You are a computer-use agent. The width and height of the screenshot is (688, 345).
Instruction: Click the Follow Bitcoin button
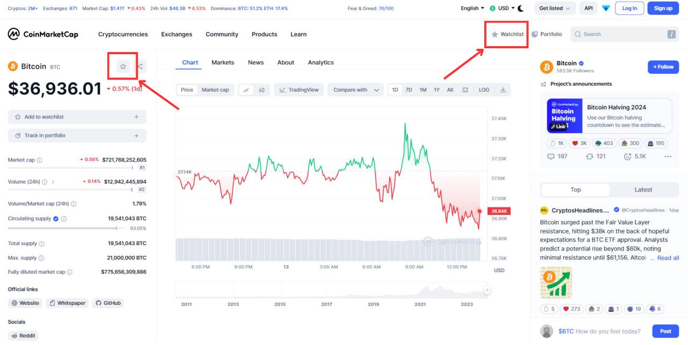click(x=663, y=67)
